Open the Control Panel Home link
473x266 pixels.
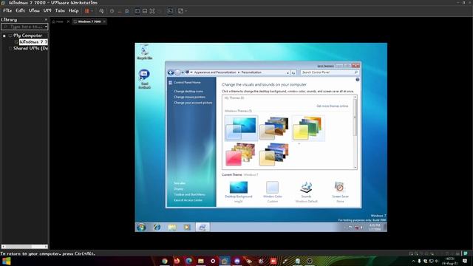[187, 82]
